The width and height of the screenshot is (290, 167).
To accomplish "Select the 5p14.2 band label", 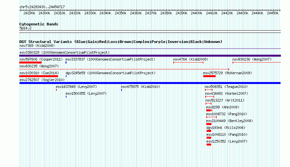I will [25, 28].
